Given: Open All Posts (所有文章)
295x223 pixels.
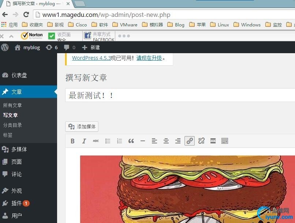Looking at the screenshot, I should point(12,105).
